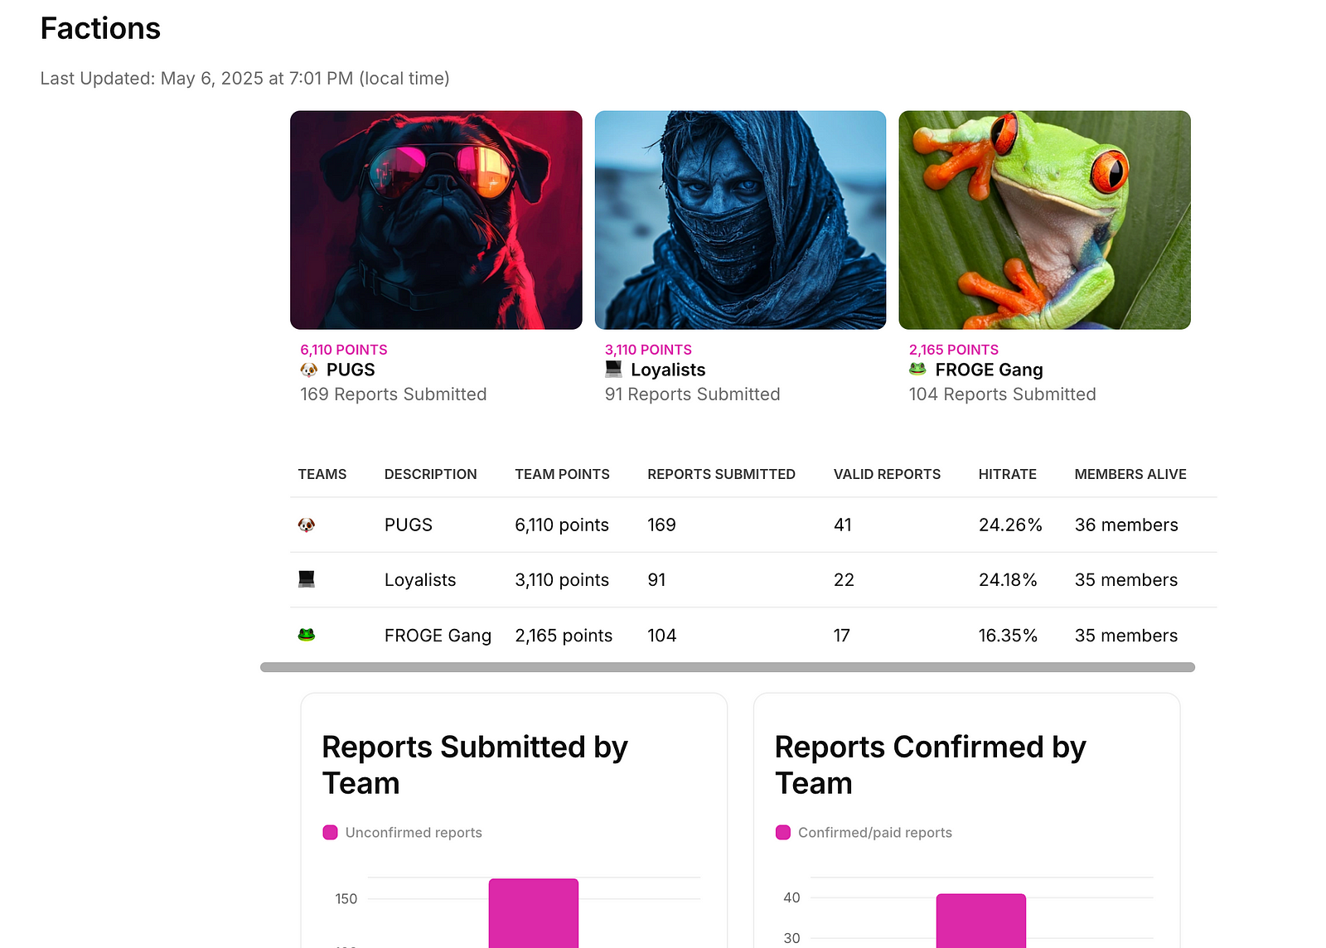
Task: Click the '2,165 points' table cell
Action: (x=564, y=636)
